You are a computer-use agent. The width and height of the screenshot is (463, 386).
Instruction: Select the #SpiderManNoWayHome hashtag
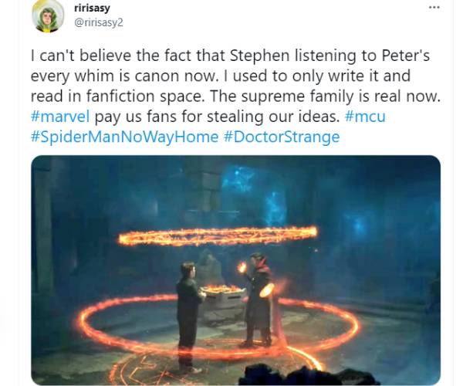click(124, 137)
